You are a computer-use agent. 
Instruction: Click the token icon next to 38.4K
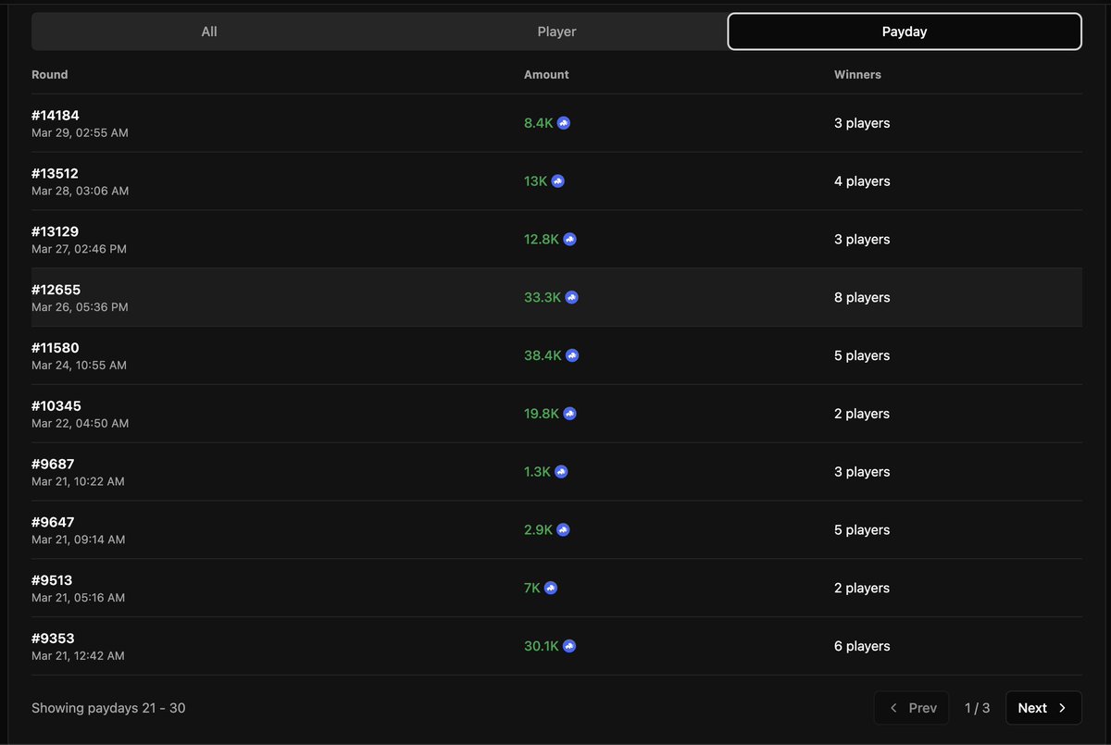coord(572,356)
